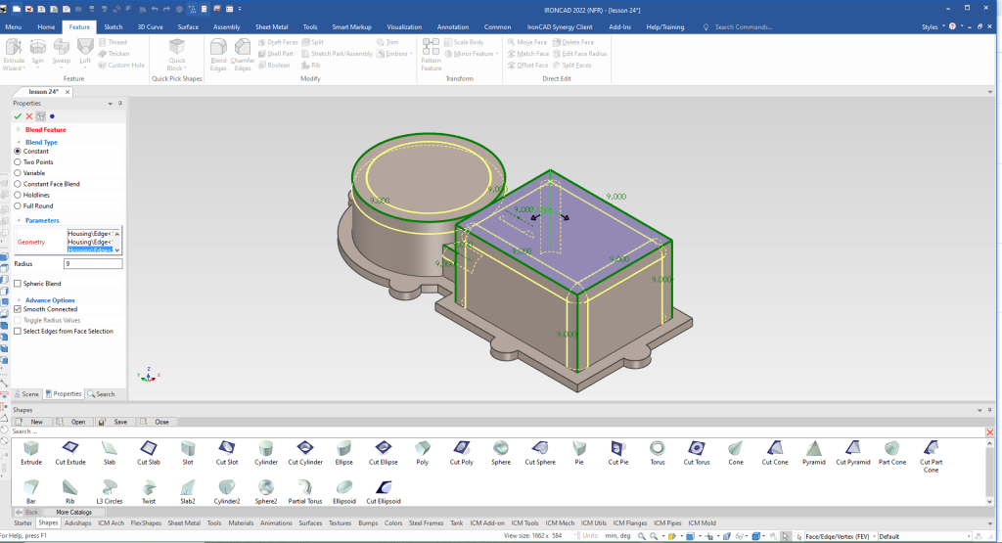Screen dimensions: 1002x543
Task: Click the shapes catalog vertical scrollbar
Action: click(x=990, y=470)
